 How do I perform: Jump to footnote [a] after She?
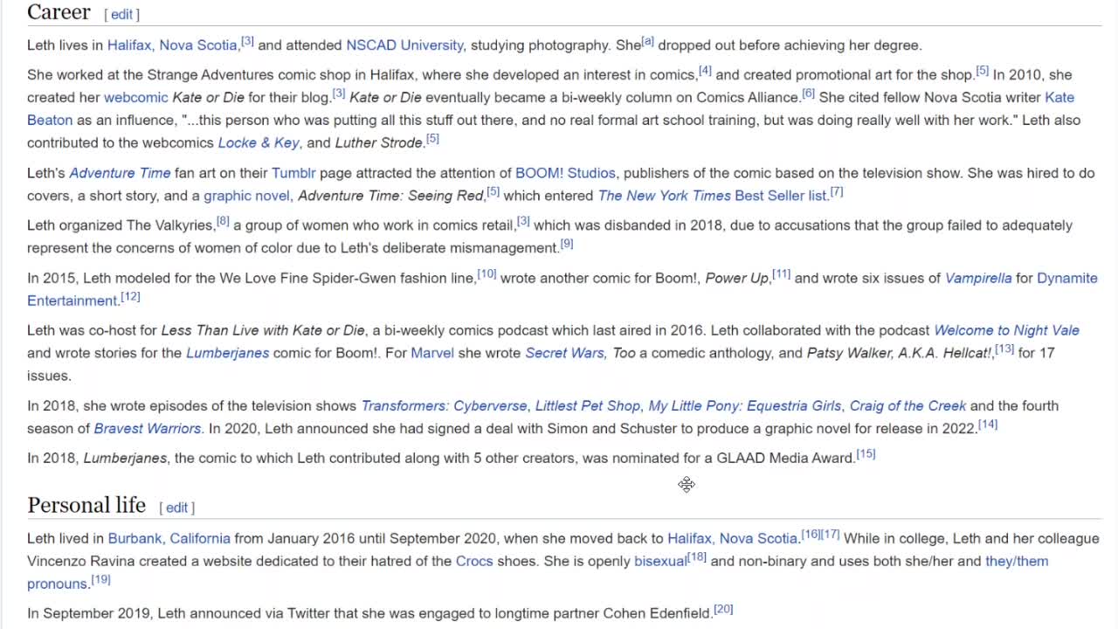[x=647, y=42]
